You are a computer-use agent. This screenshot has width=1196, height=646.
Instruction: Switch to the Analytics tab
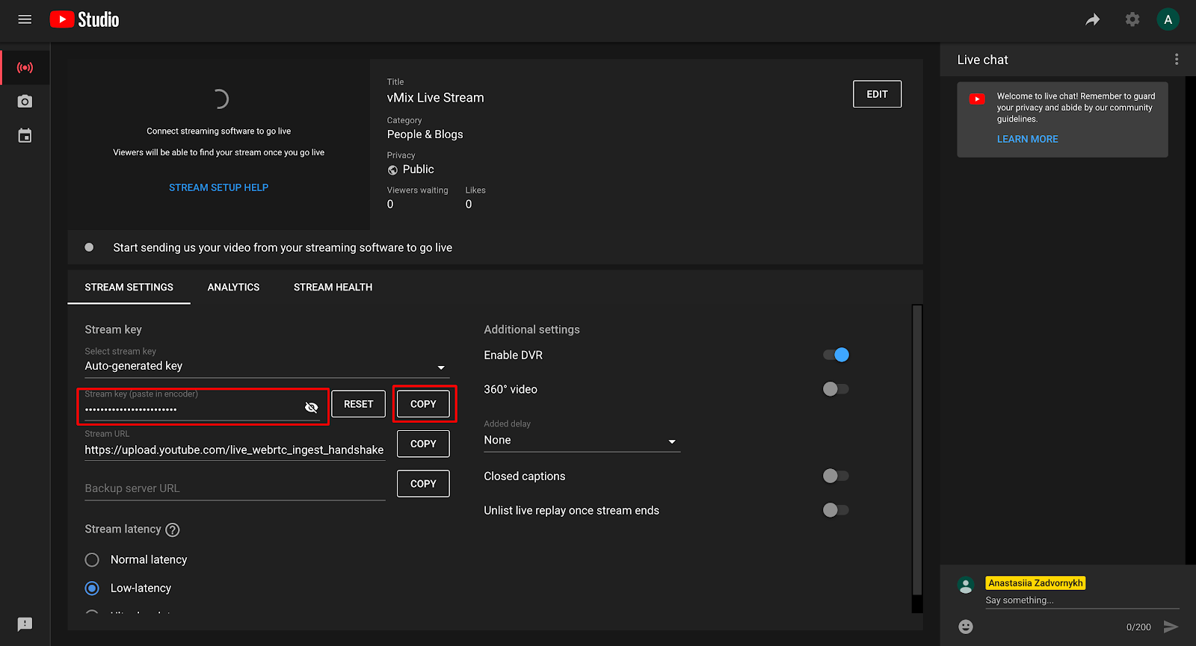tap(233, 287)
